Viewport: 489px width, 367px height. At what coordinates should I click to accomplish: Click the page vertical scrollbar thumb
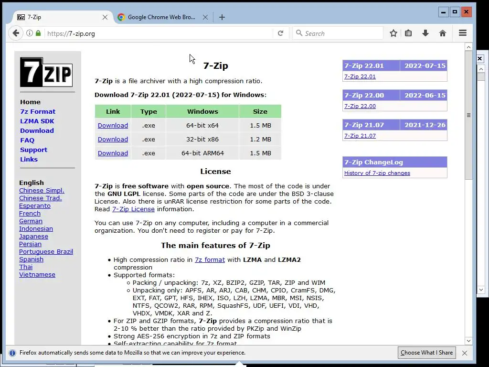pos(468,115)
